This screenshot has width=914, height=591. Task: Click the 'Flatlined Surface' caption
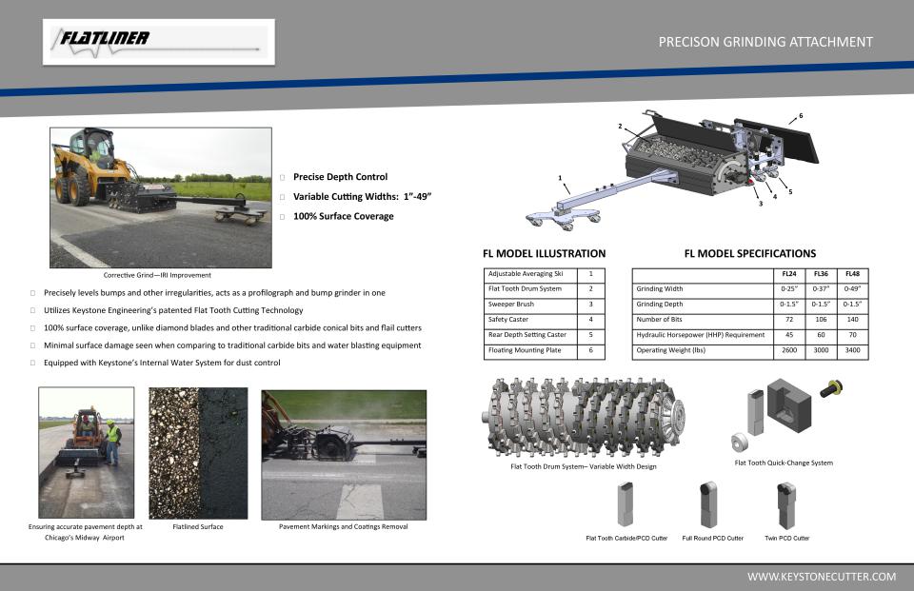coord(198,526)
